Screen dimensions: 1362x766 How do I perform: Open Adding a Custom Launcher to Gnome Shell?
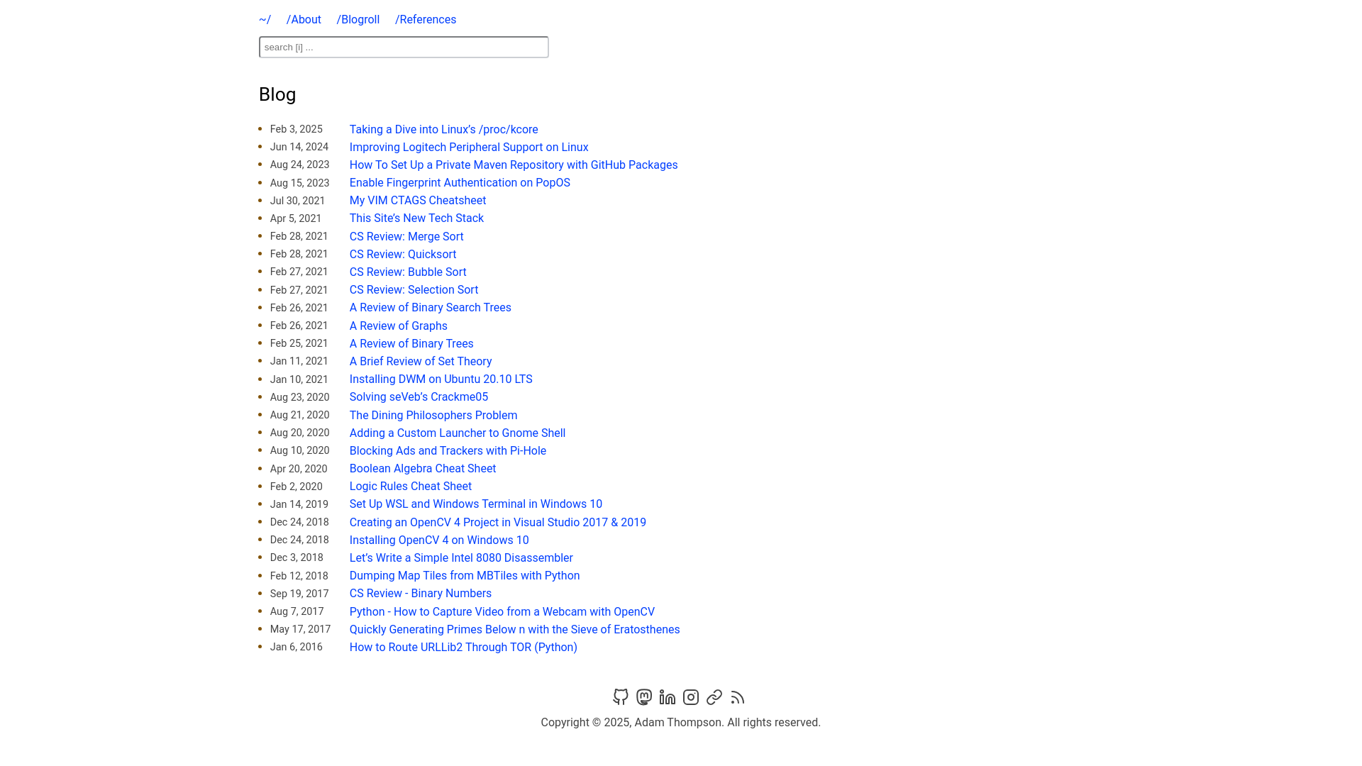pos(458,433)
